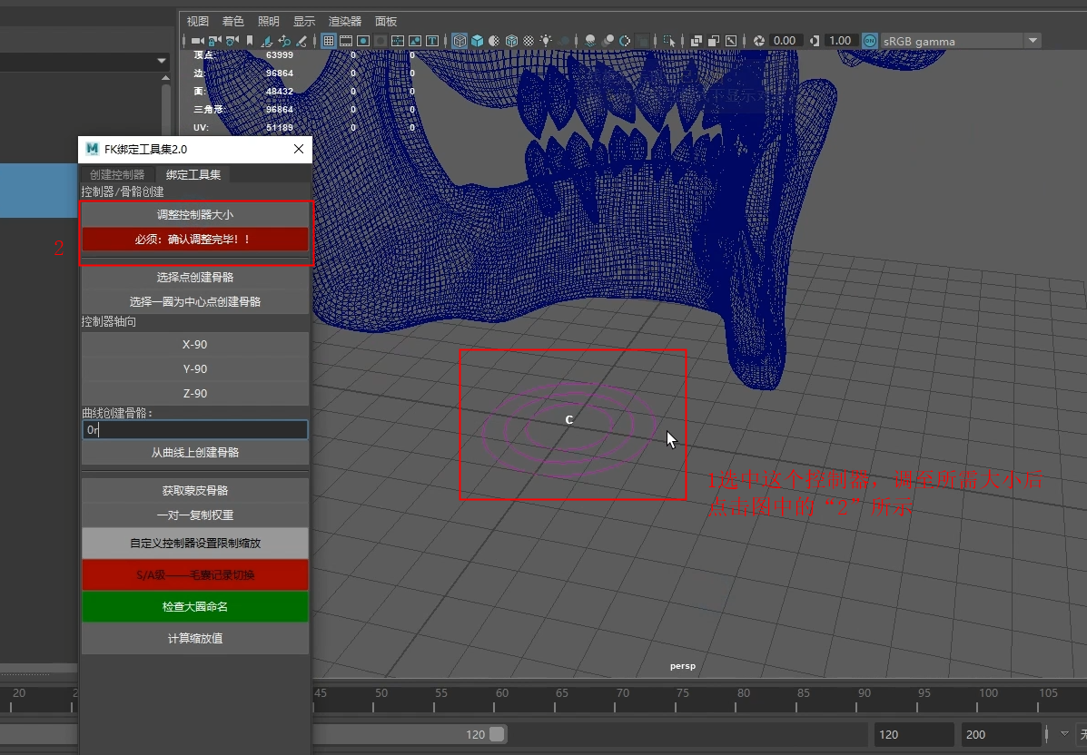
Task: Switch to smooth shade all
Action: click(x=477, y=41)
